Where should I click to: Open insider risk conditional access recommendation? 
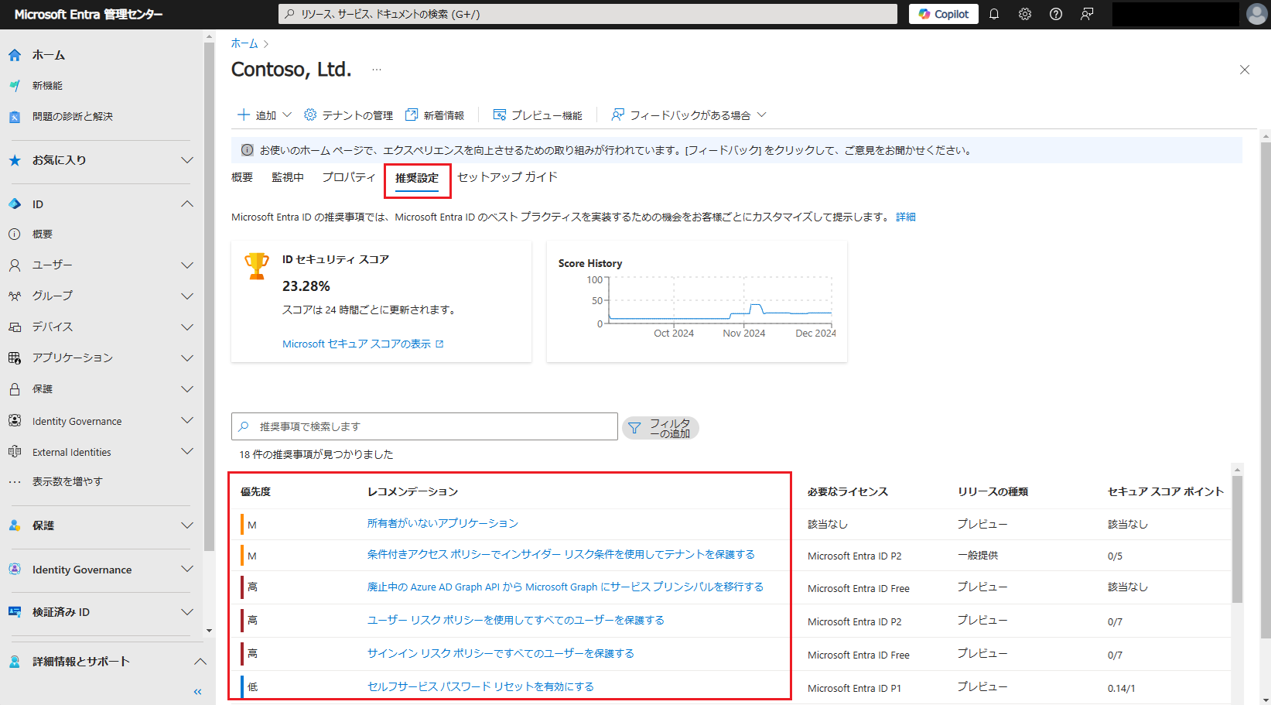tap(561, 555)
